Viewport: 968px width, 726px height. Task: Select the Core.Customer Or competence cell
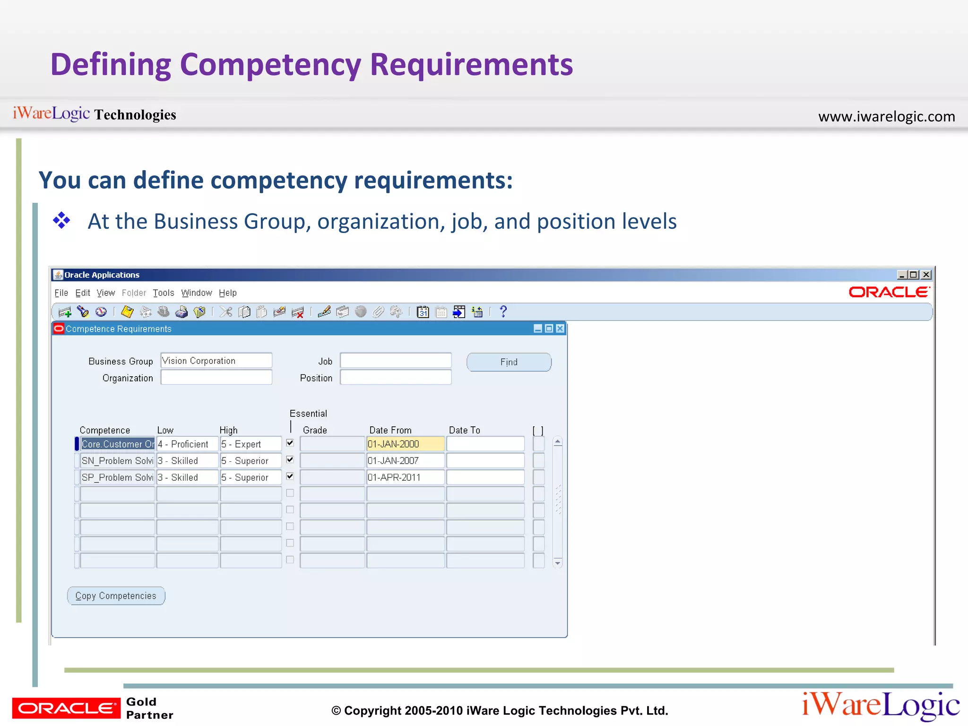click(118, 444)
